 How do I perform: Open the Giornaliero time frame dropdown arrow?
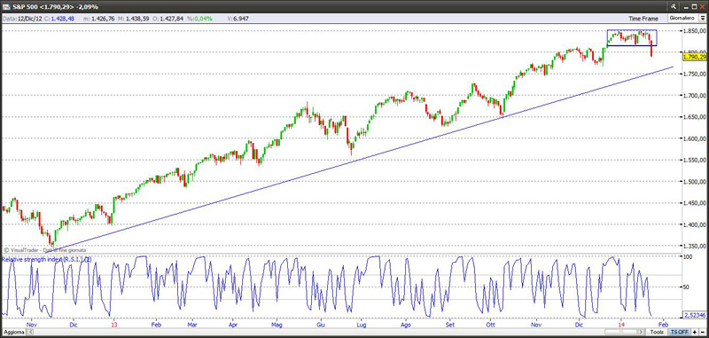click(704, 18)
